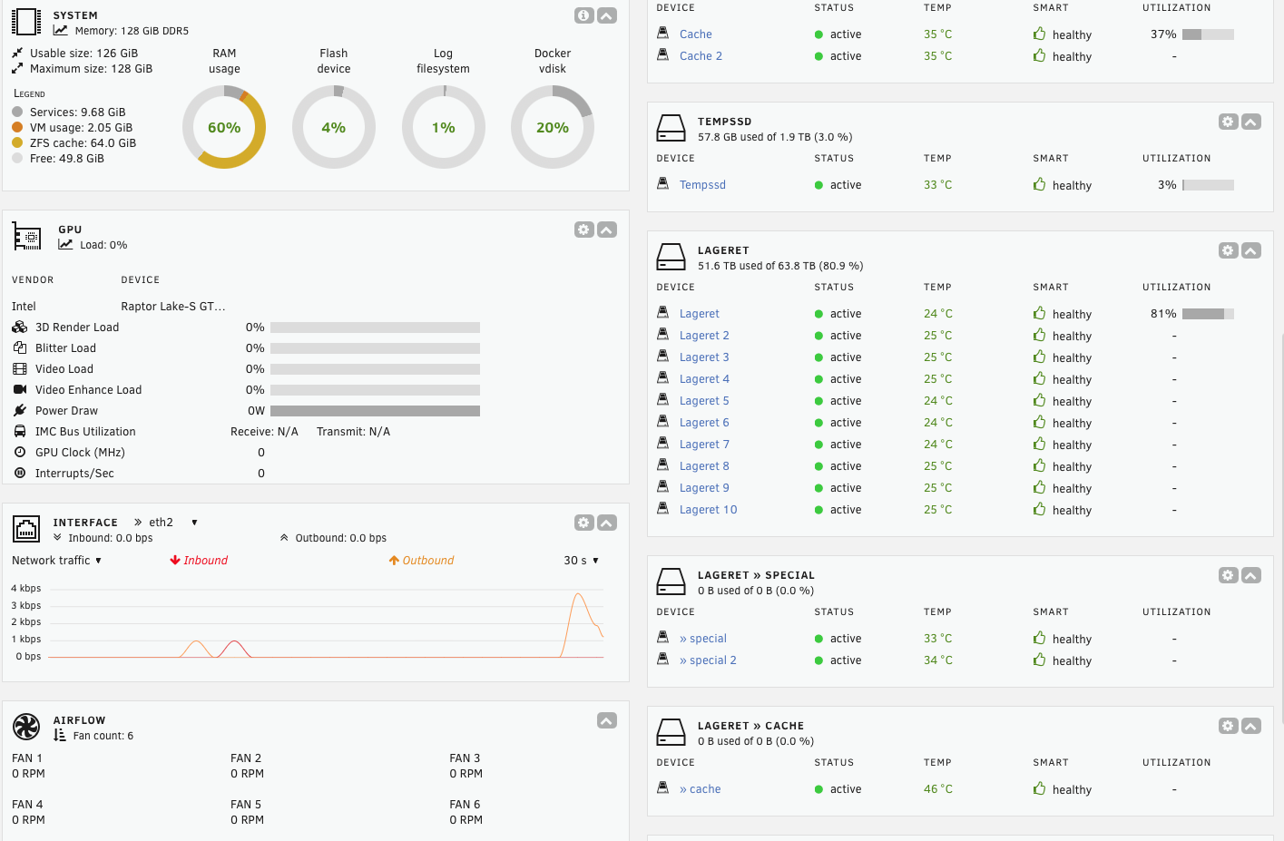
Task: Open the » special 2 device link
Action: pyautogui.click(x=708, y=660)
